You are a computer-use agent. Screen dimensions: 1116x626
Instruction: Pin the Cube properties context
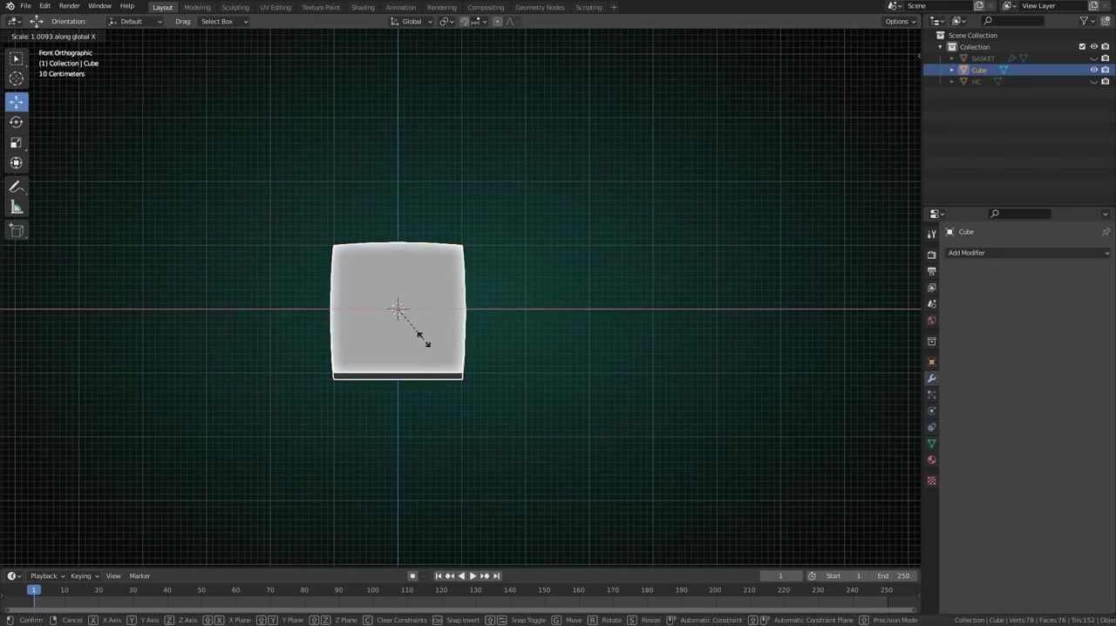1106,232
